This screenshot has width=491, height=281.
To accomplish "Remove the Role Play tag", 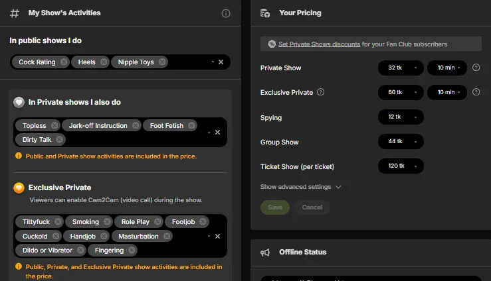I will (x=156, y=222).
